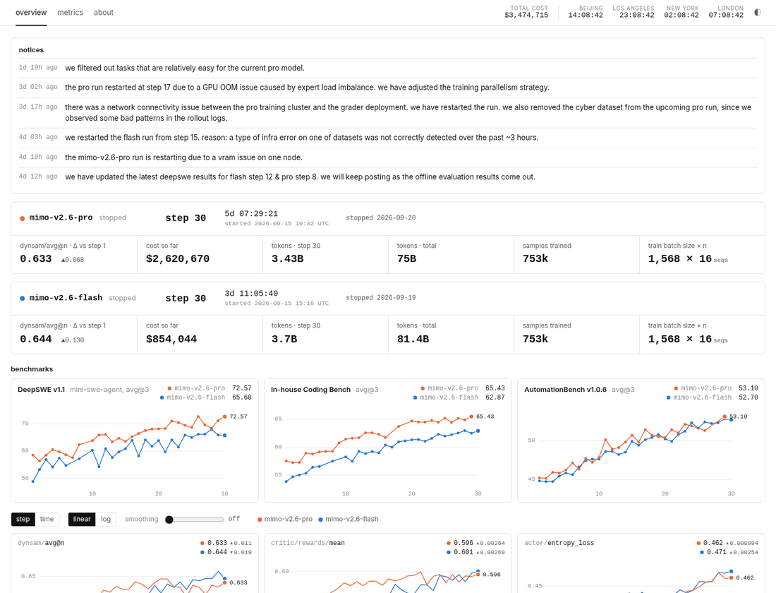Click the flash stopped 2026-09-19 date

(380, 298)
